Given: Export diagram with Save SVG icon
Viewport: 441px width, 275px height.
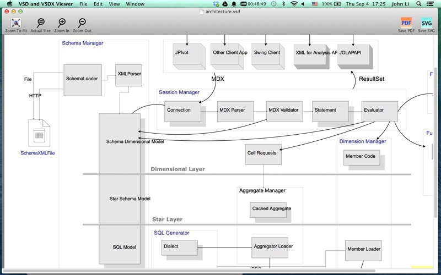Looking at the screenshot, I should 426,23.
